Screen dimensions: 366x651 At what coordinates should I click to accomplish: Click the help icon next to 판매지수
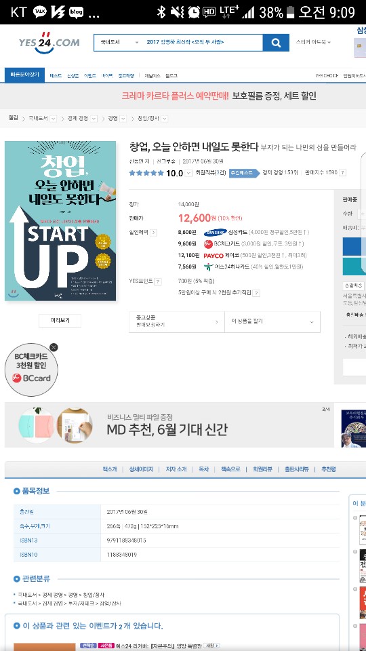(342, 173)
